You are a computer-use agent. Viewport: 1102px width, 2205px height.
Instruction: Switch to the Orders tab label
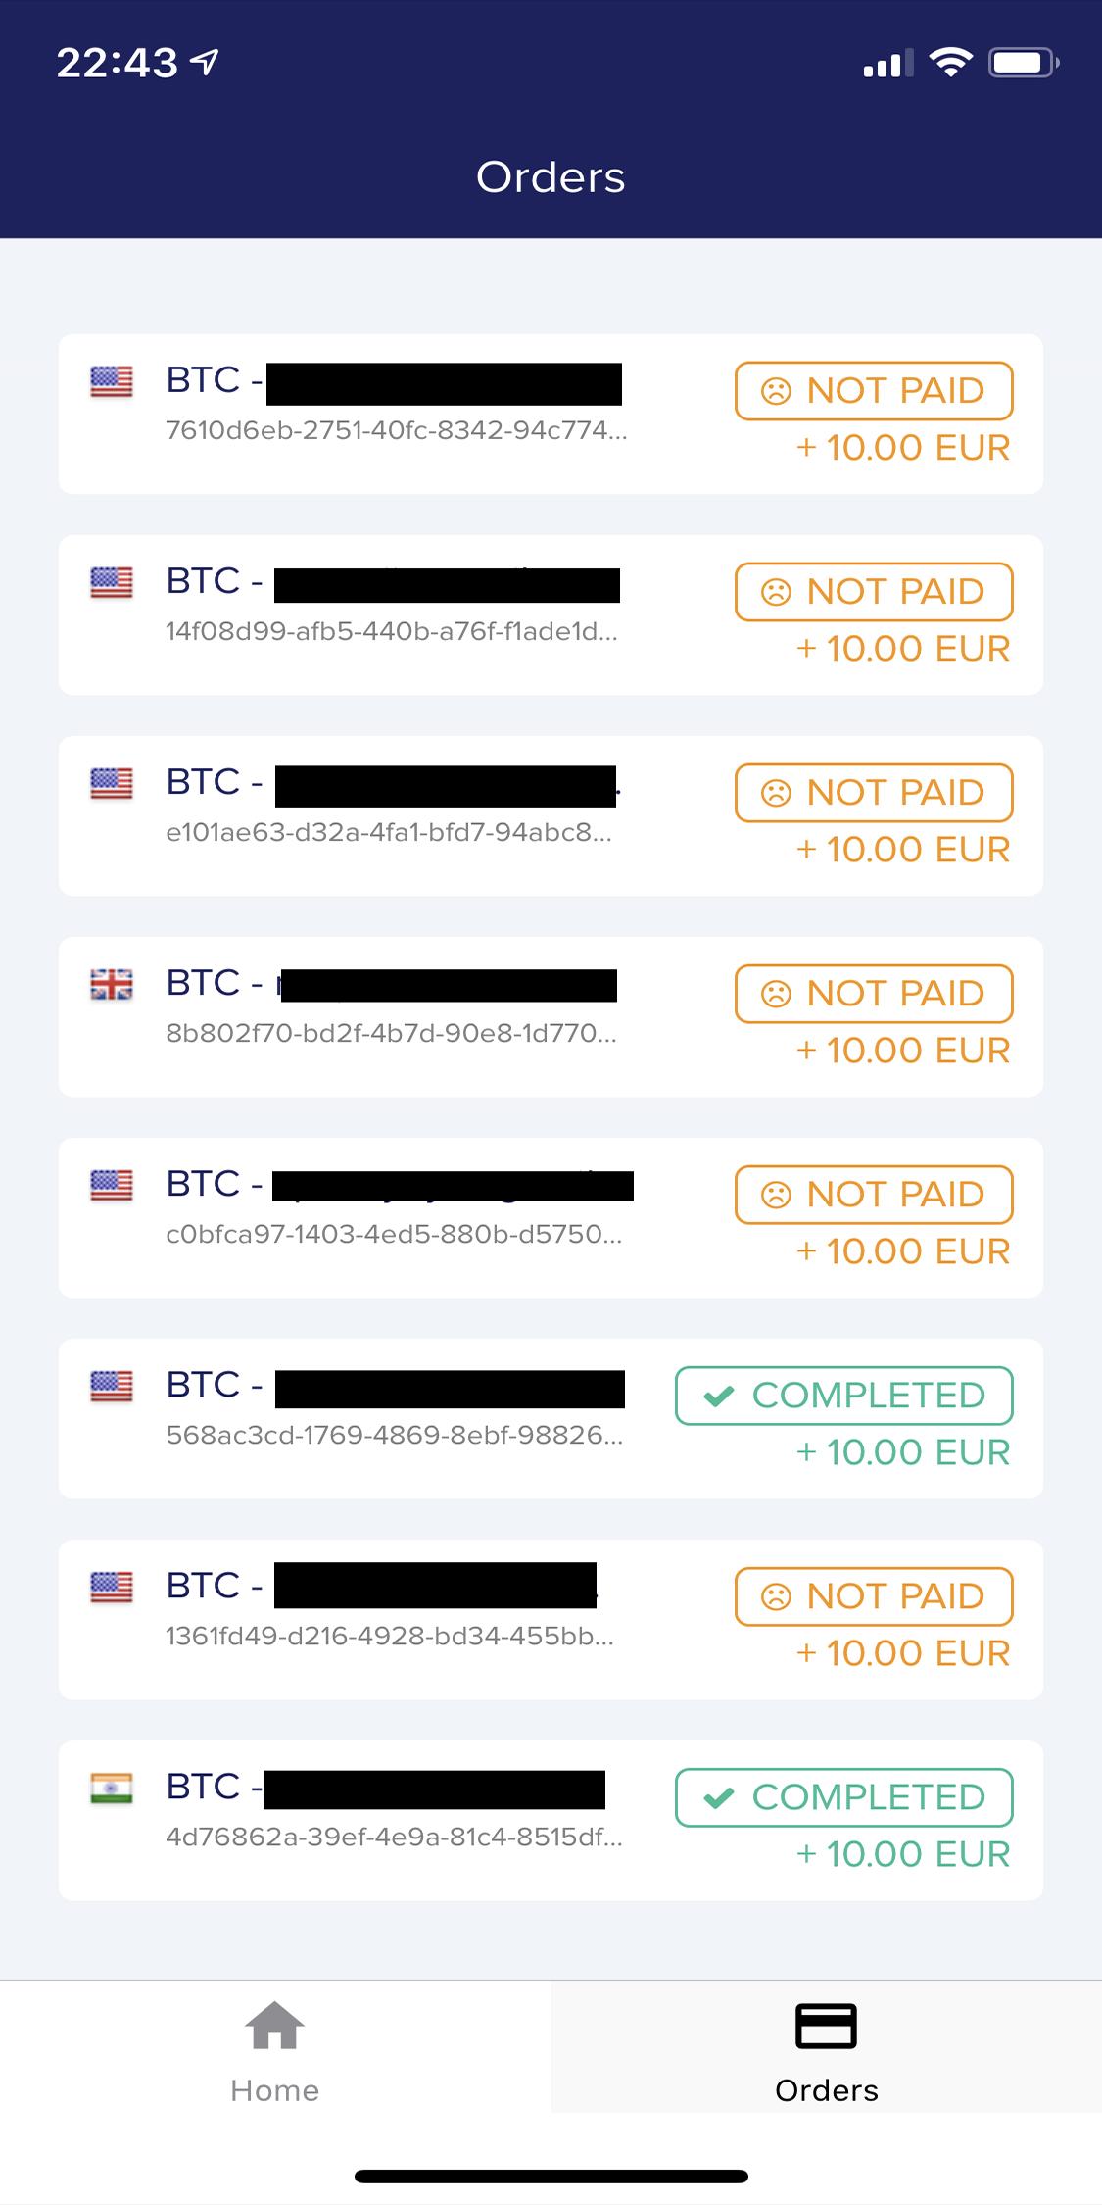click(x=826, y=2090)
